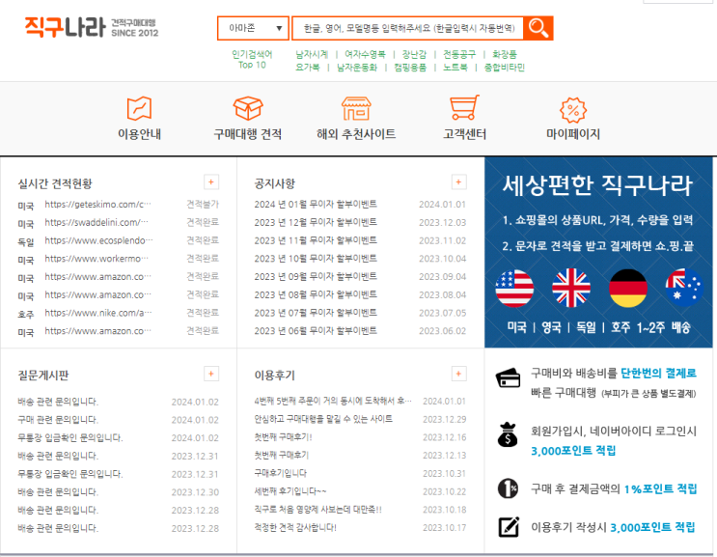Open notice 2023 년 12월 무이자 할부이벤트
The image size is (717, 557).
[x=316, y=223]
